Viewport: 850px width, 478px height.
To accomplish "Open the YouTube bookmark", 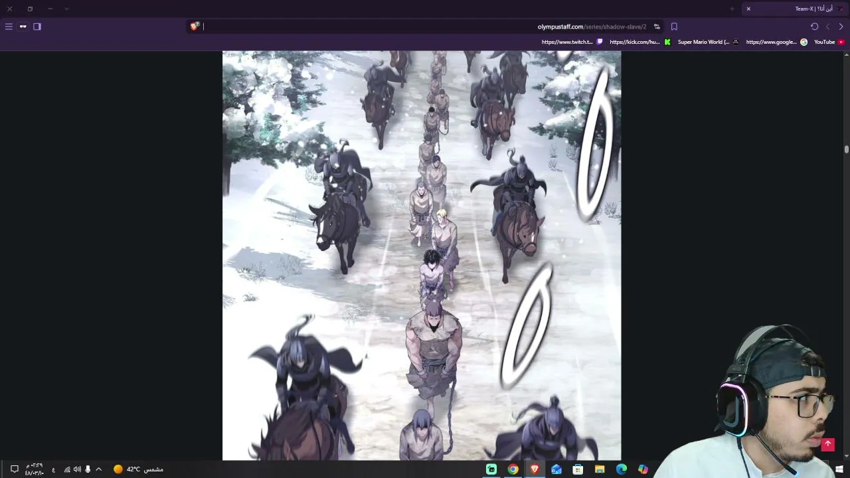I will 829,42.
